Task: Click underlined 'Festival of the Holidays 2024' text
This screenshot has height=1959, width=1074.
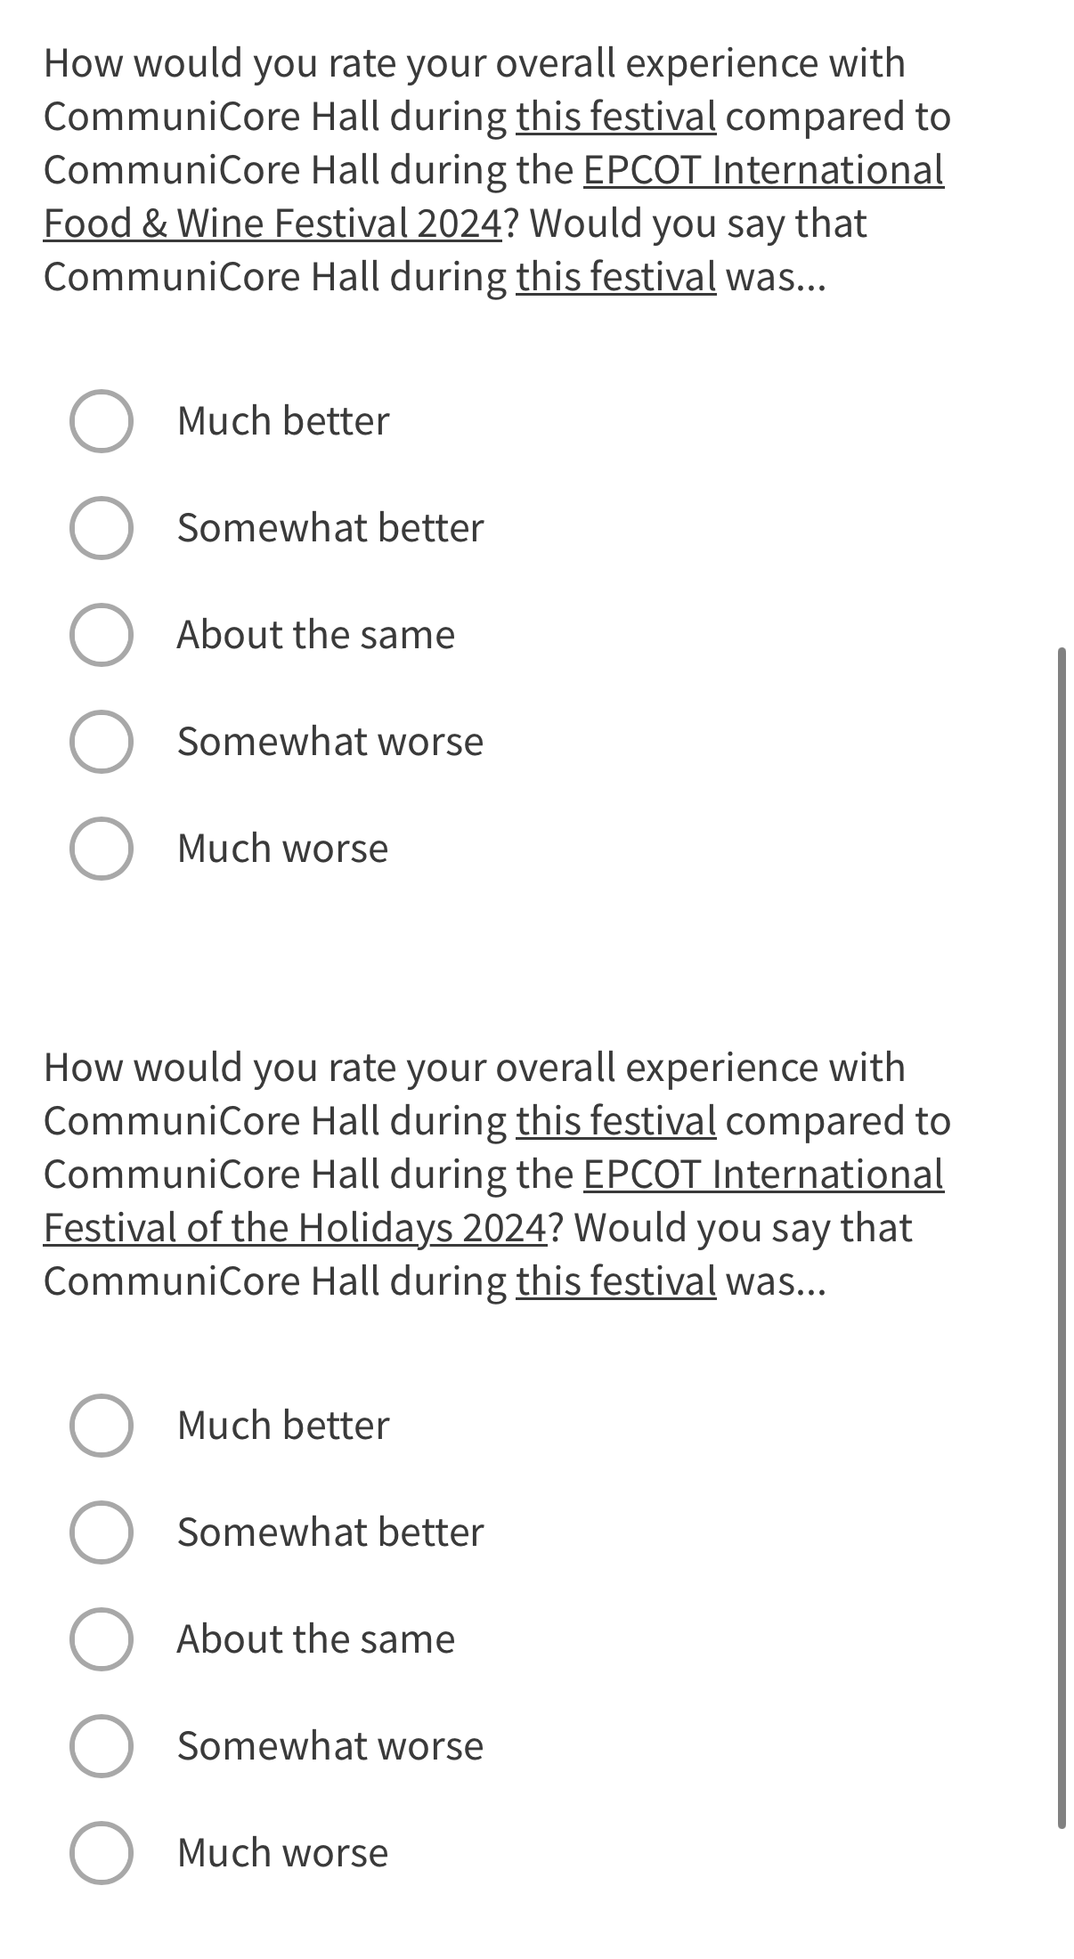Action: click(x=294, y=1228)
